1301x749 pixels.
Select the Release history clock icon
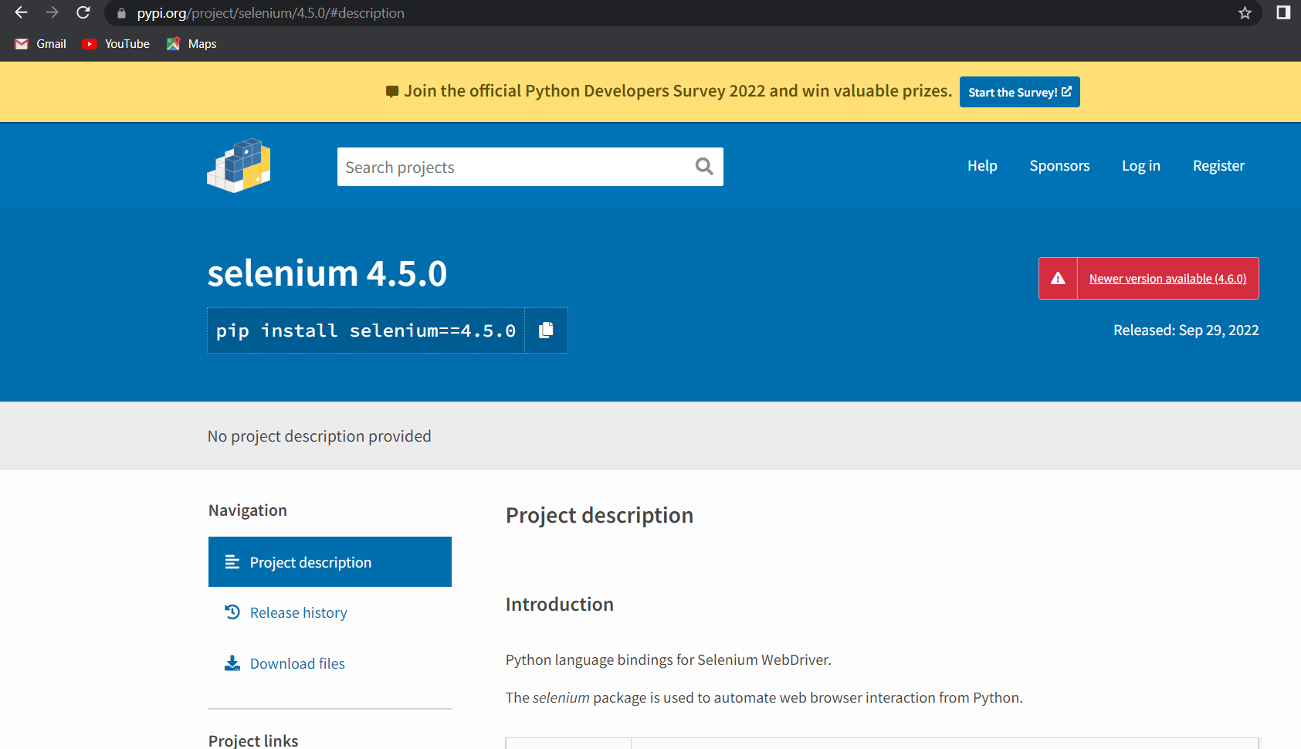tap(231, 612)
